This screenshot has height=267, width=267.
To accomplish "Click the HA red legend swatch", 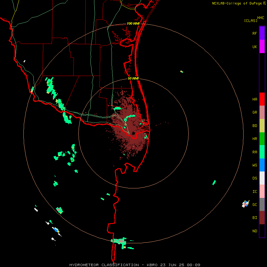I will [262, 99].
